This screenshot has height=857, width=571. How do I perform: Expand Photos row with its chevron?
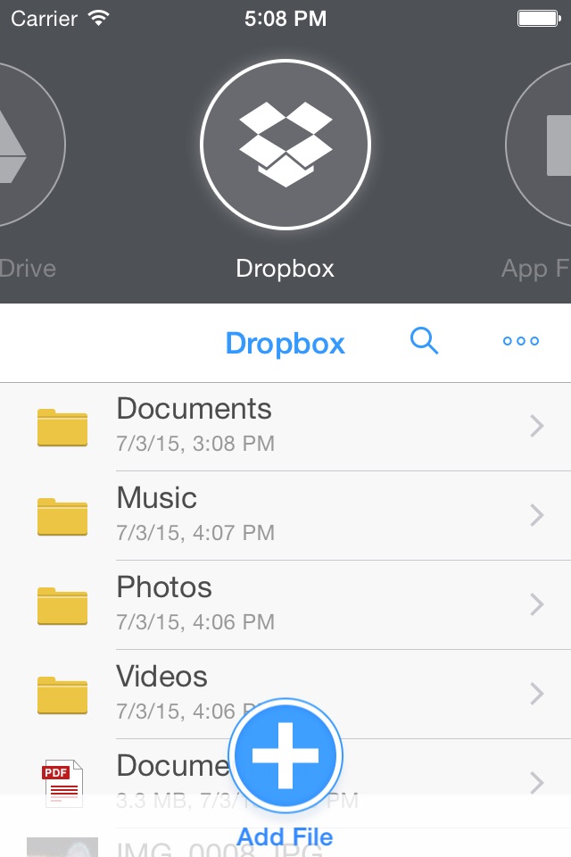[x=537, y=604]
